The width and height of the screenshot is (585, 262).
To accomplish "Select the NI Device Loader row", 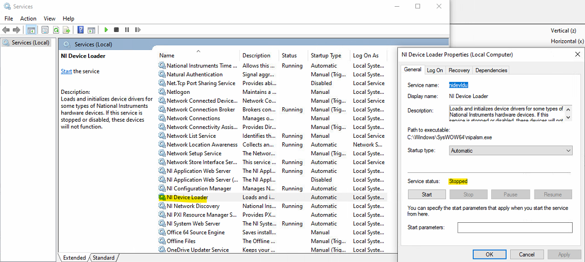I will pyautogui.click(x=272, y=197).
